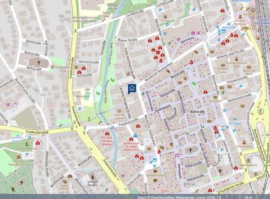Screen dimensions: 270x199
Task: Click the blue house marker on the map
Action: [x=132, y=88]
